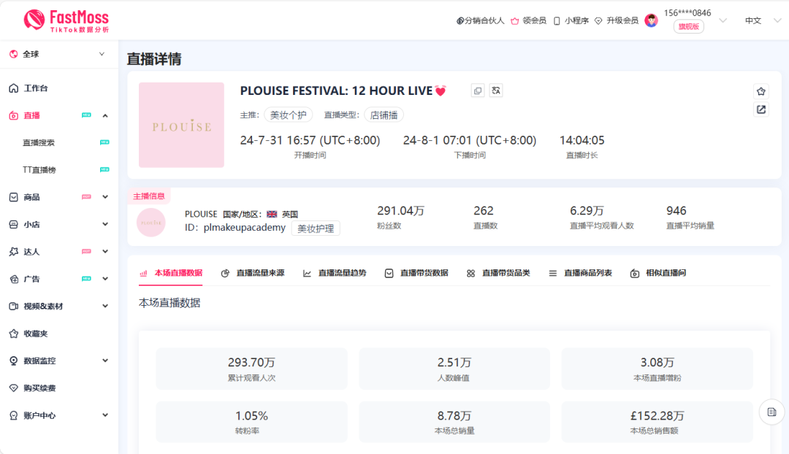Click 升级会员 link in header
The width and height of the screenshot is (789, 454).
click(x=617, y=20)
